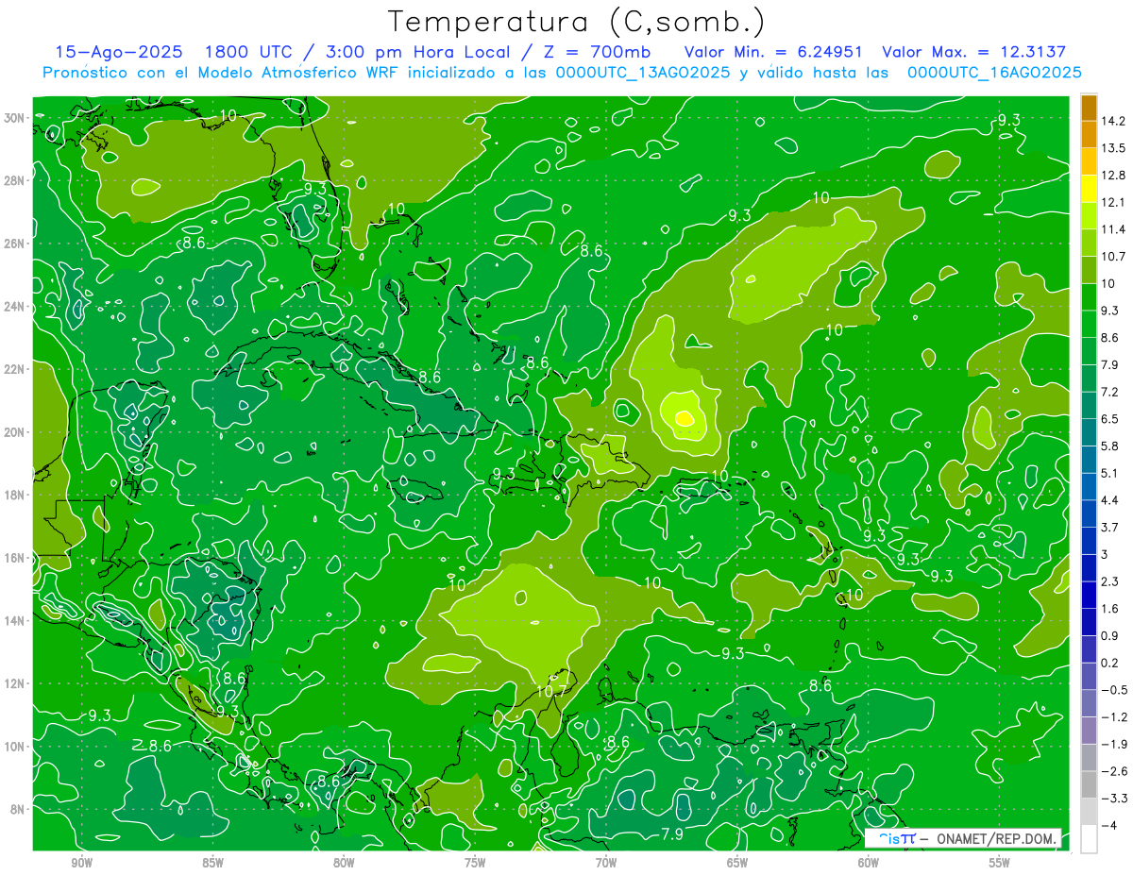The width and height of the screenshot is (1133, 875).
Task: Click the 14.2 color scale label
Action: coord(1112,121)
